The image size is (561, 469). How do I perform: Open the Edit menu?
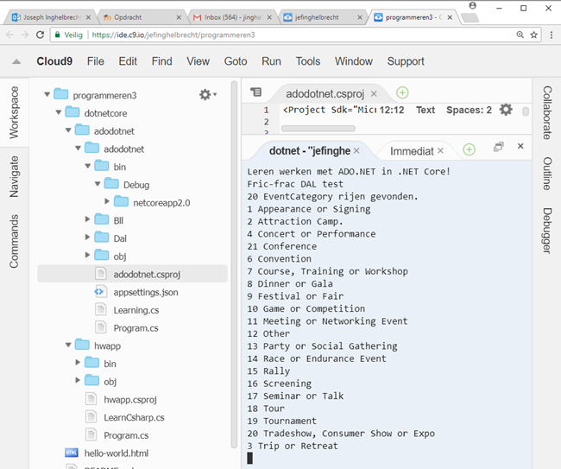(128, 61)
